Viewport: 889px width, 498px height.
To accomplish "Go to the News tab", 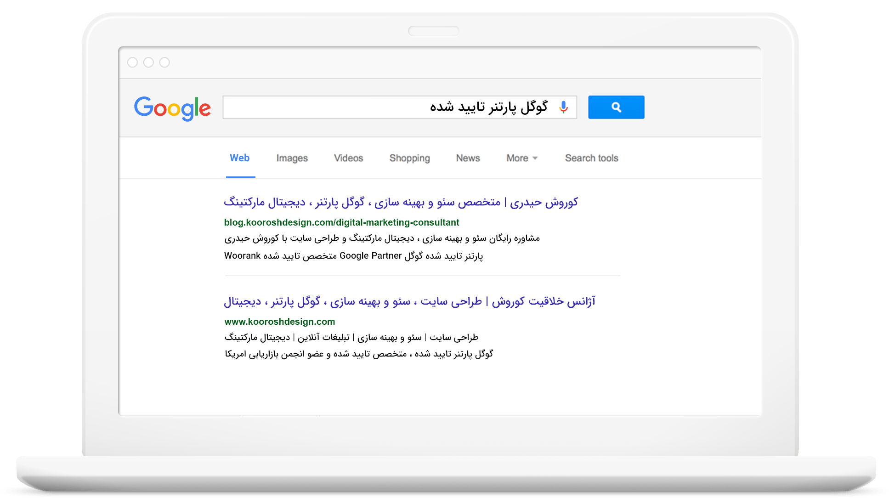I will coord(468,158).
